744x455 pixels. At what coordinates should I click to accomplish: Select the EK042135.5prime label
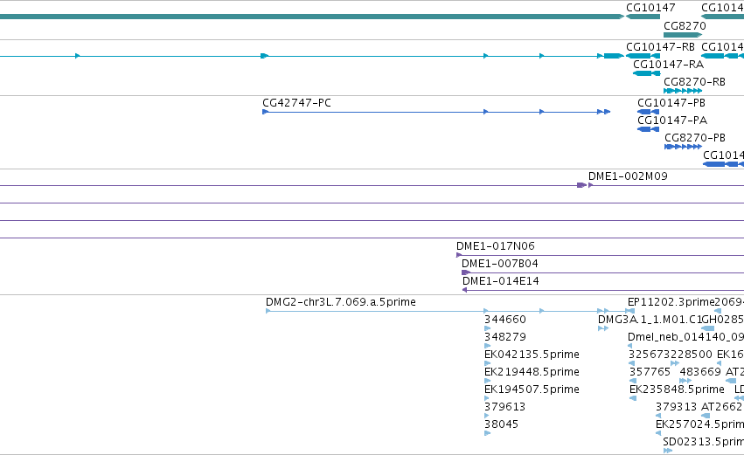click(x=532, y=355)
